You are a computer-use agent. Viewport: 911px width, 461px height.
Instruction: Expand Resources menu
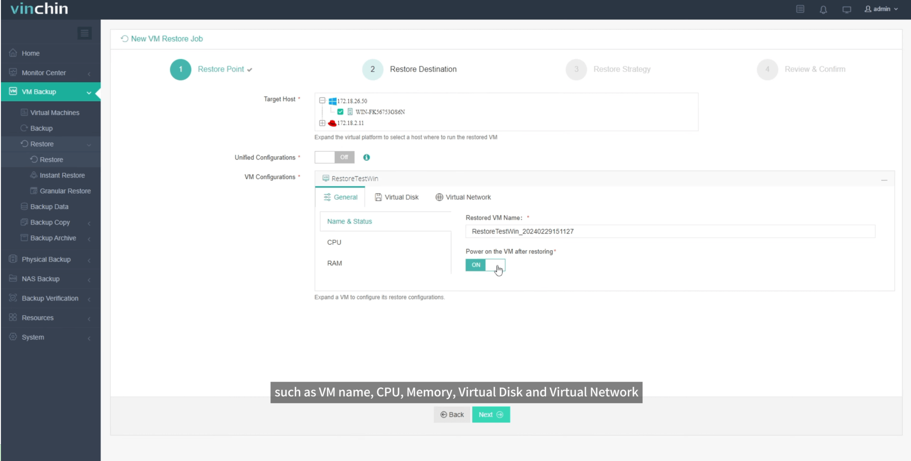point(51,318)
